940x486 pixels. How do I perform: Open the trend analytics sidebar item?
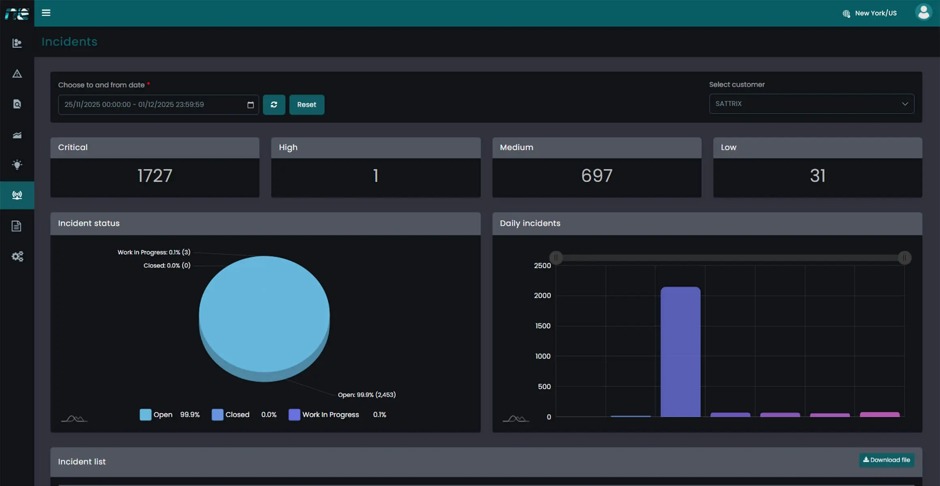[x=17, y=135]
